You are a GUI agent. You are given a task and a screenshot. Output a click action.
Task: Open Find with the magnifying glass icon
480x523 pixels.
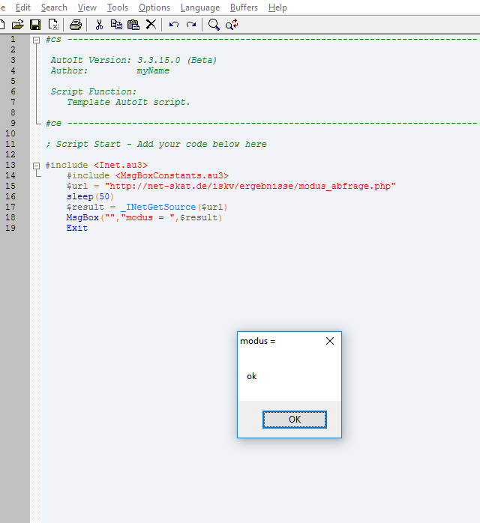[x=214, y=25]
